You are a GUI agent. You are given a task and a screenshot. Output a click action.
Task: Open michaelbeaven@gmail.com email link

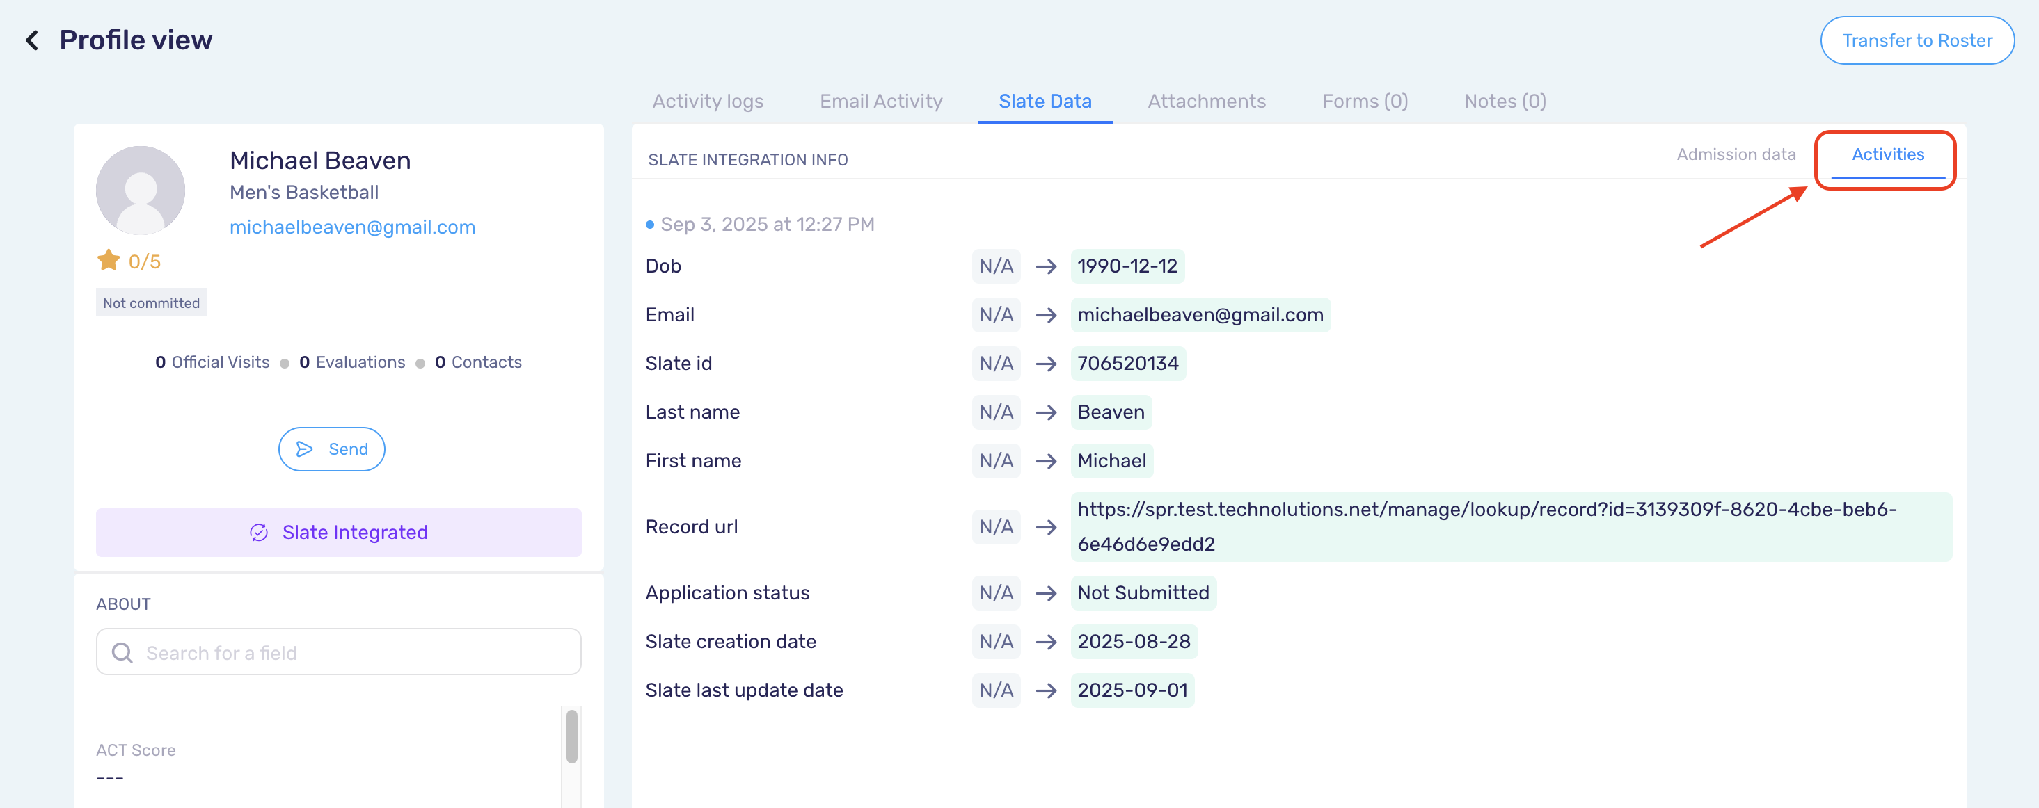[x=352, y=227]
